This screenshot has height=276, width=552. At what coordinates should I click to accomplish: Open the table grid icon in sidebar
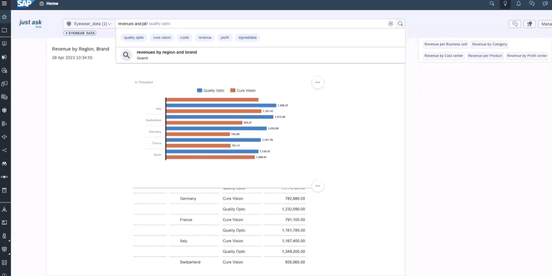4,97
